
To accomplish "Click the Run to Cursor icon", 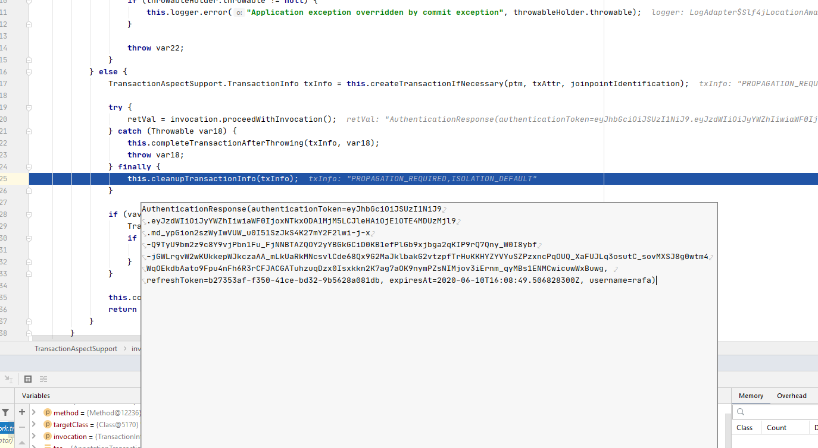I will click(x=8, y=379).
